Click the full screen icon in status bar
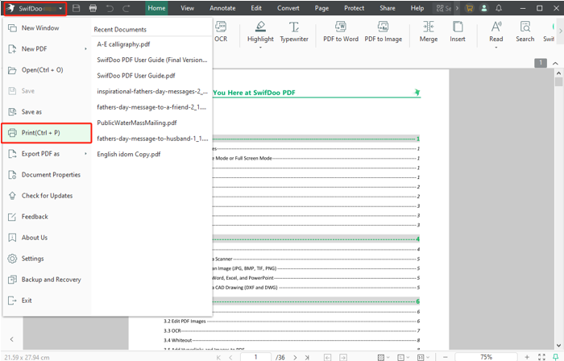564x361 pixels. [x=541, y=357]
